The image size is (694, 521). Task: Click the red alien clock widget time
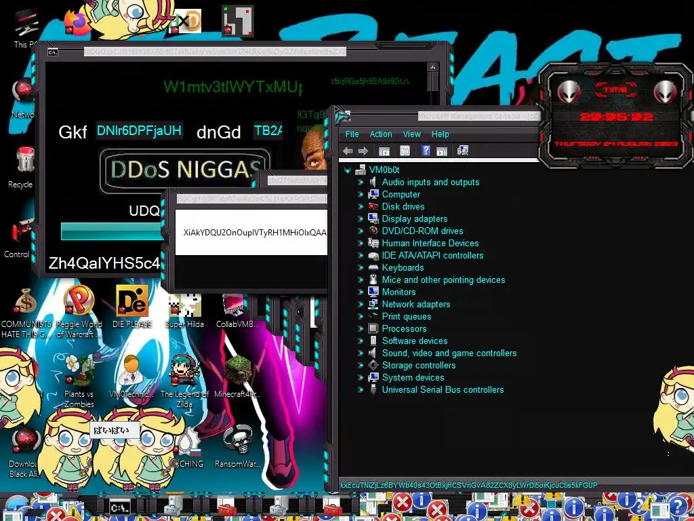click(x=616, y=117)
